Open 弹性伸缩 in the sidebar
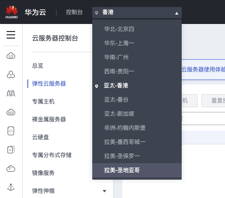The height and width of the screenshot is (198, 225). click(43, 191)
